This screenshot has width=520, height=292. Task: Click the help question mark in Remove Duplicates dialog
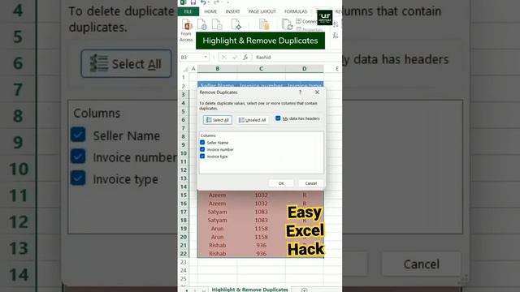[300, 92]
